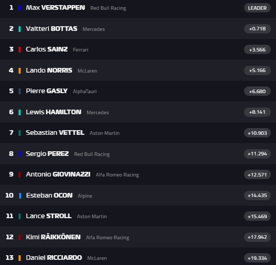Click the +8.141 time gap badge
276x265 pixels.
point(257,112)
